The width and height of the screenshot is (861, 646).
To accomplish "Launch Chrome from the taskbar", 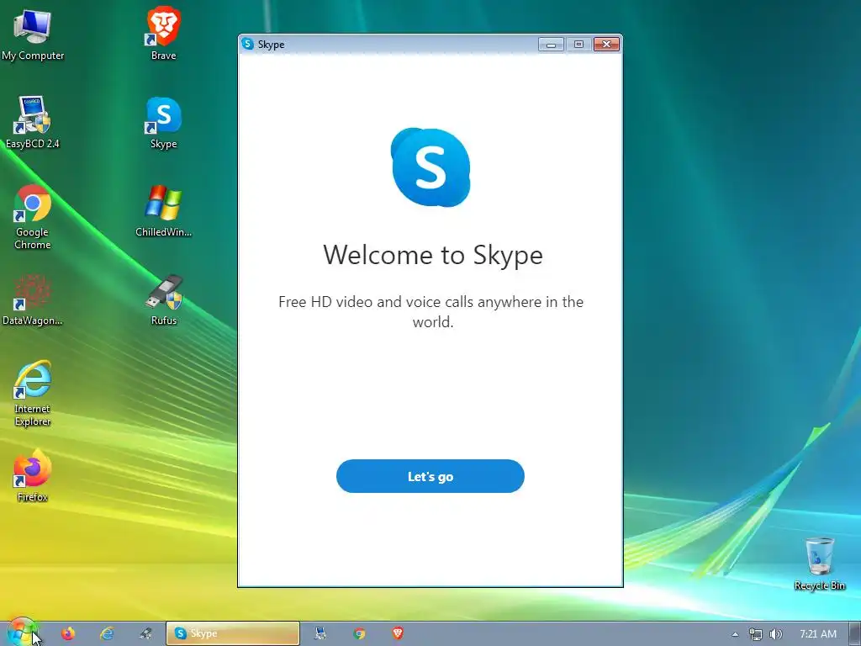I will (359, 633).
